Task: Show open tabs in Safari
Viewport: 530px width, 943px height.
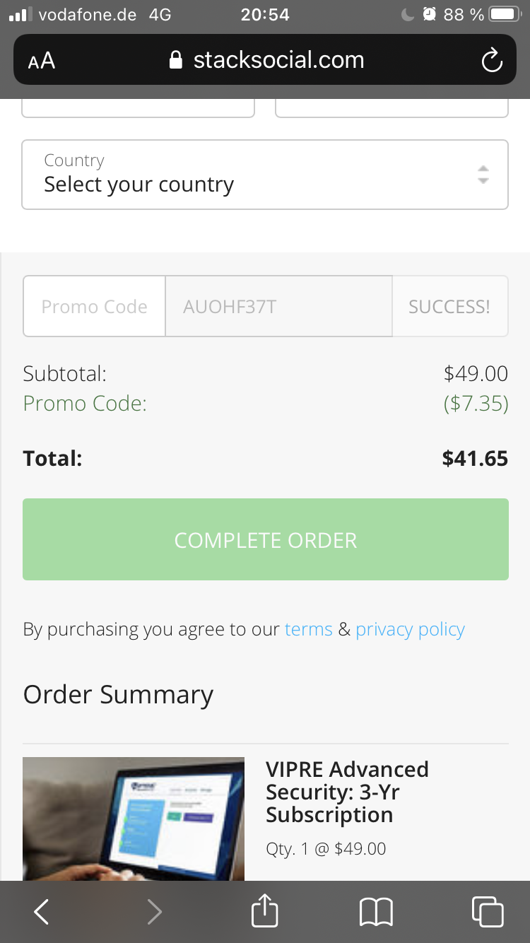Action: (488, 912)
